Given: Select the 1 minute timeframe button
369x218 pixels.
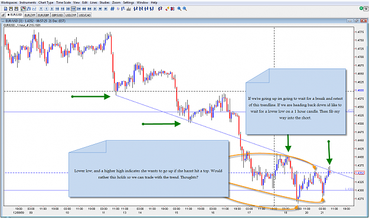Looking at the screenshot, I should (47, 9).
